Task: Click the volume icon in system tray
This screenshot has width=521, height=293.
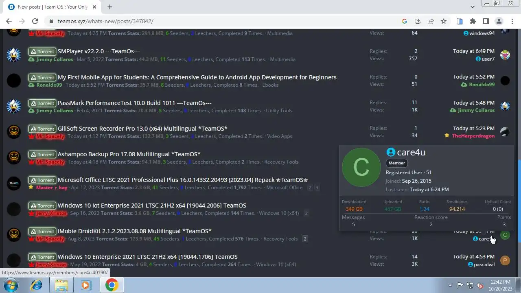Action: (480, 285)
